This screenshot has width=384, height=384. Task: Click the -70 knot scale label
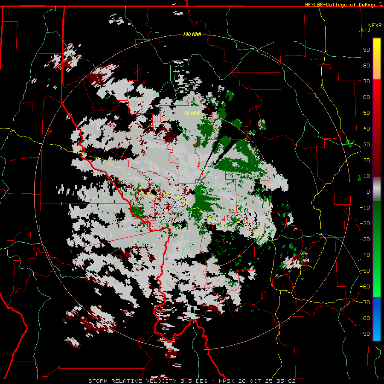click(365, 302)
